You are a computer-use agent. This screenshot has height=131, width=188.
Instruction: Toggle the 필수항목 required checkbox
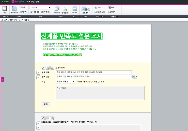pos(56,68)
